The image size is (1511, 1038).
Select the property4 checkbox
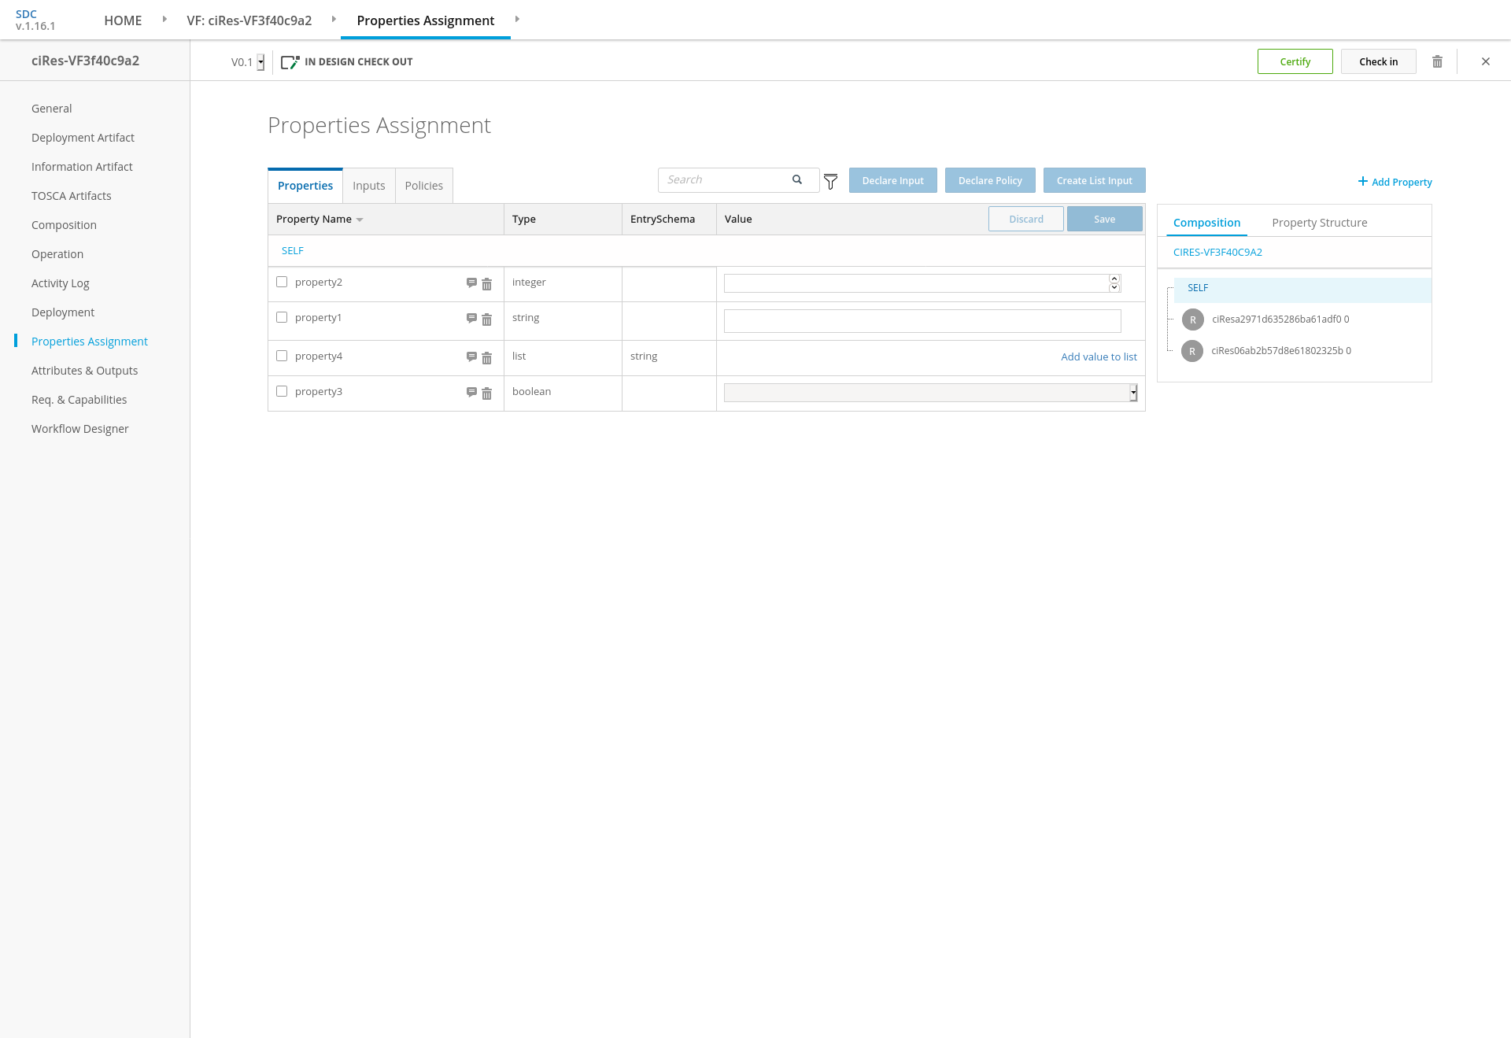[282, 356]
